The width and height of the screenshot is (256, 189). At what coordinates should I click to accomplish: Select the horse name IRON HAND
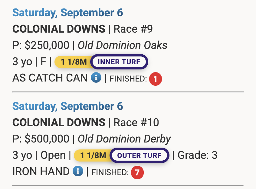41,171
